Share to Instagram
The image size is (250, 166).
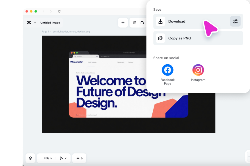(x=198, y=73)
